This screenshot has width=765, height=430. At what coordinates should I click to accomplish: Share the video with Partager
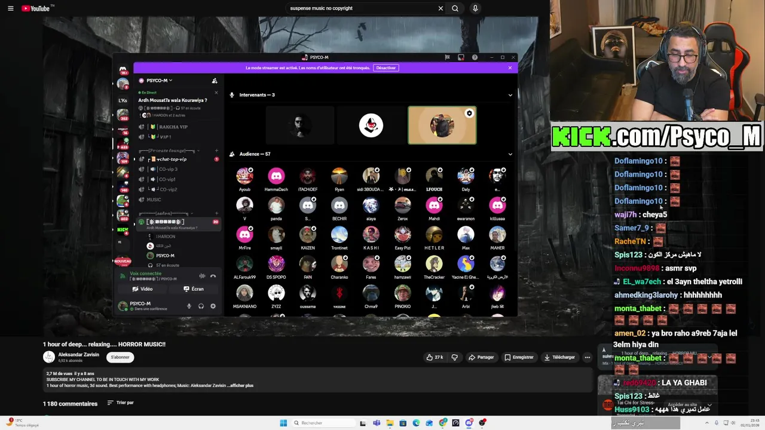[481, 357]
